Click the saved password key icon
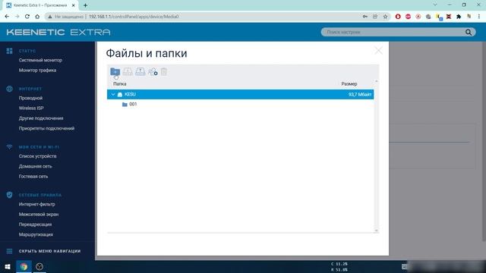Image resolution: width=486 pixels, height=273 pixels. coord(364,17)
